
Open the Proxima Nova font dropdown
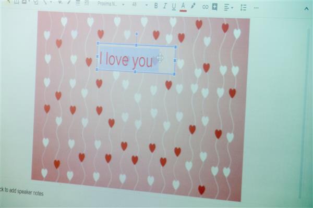107,4
